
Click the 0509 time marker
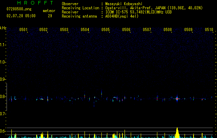click(x=188, y=30)
